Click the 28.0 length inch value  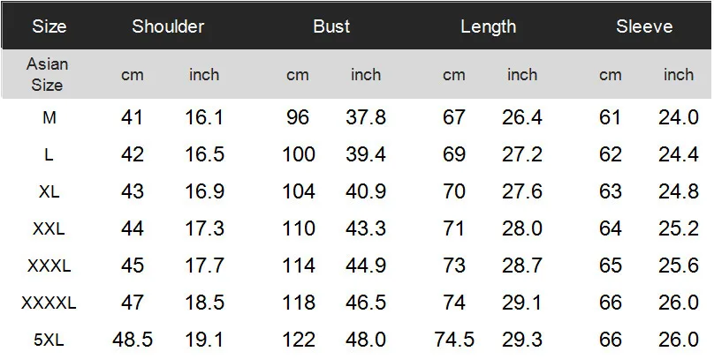(x=522, y=228)
